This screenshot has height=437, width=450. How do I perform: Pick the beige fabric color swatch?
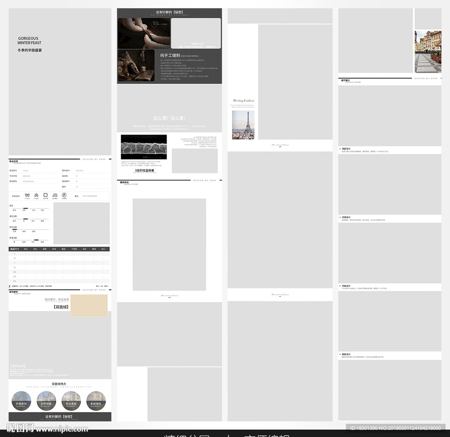pyautogui.click(x=89, y=305)
